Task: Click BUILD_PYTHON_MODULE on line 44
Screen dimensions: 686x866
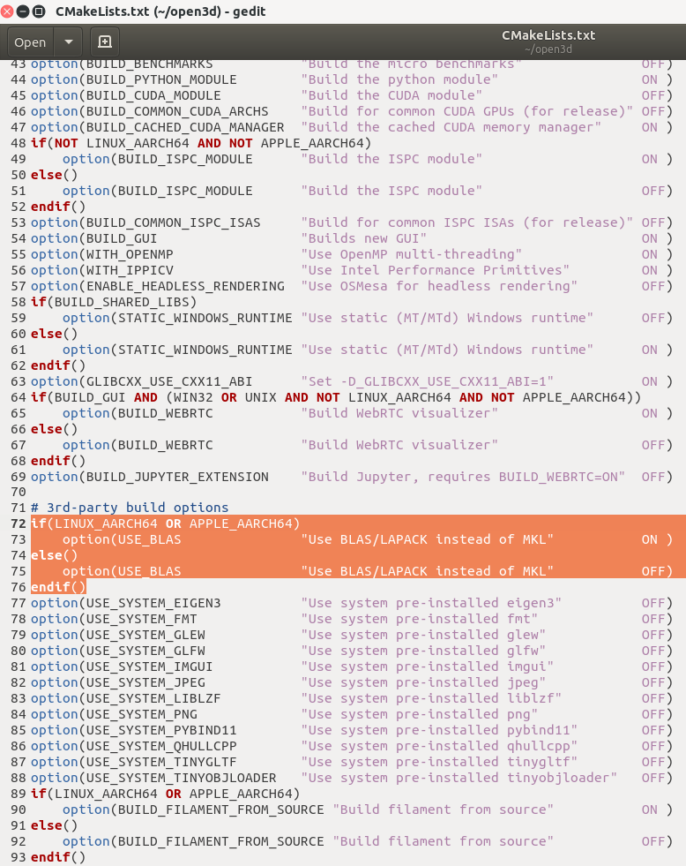Action: pyautogui.click(x=161, y=79)
